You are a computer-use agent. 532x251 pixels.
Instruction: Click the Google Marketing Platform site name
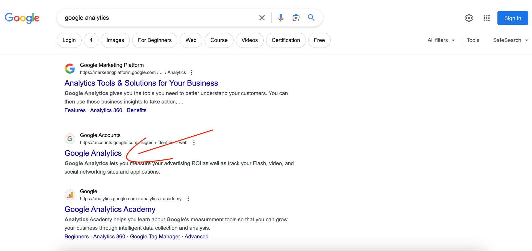click(112, 65)
